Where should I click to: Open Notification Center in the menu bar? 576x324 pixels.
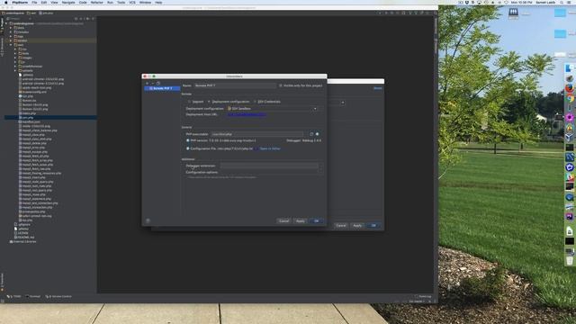pos(570,3)
